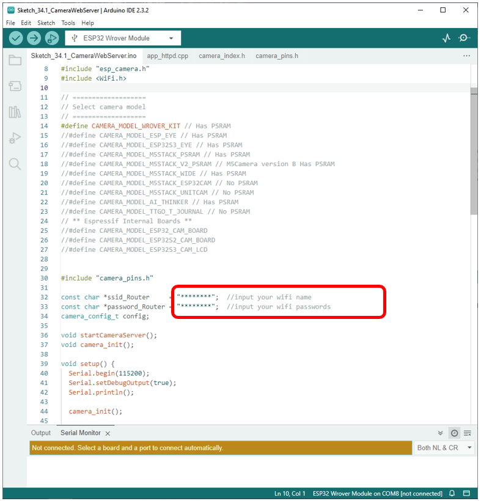
Task: Click the void setup() line
Action: (x=87, y=364)
